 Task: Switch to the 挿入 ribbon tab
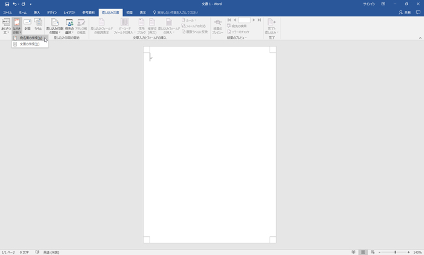point(37,12)
